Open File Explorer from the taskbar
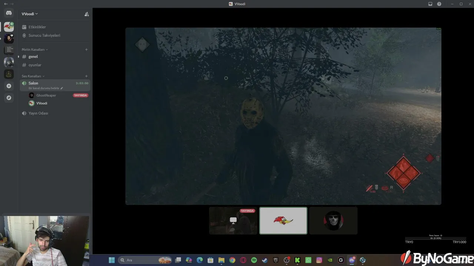 [x=221, y=260]
